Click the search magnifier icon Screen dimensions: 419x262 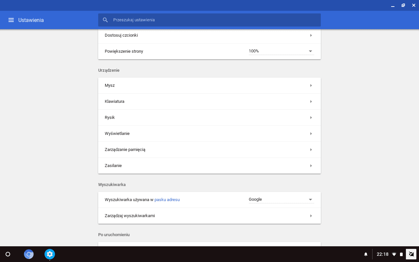[105, 20]
